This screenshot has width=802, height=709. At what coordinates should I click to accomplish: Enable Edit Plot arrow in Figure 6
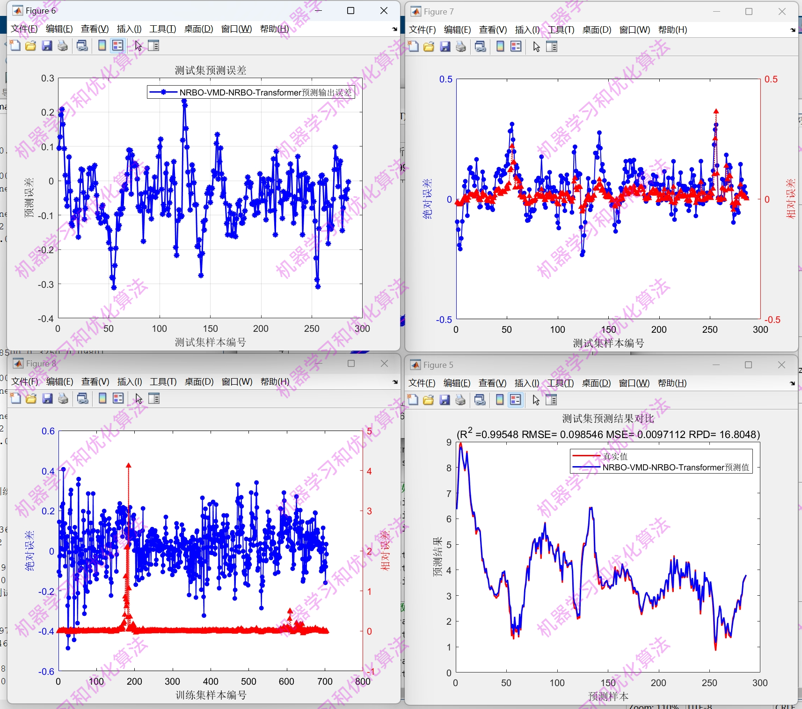click(x=139, y=45)
